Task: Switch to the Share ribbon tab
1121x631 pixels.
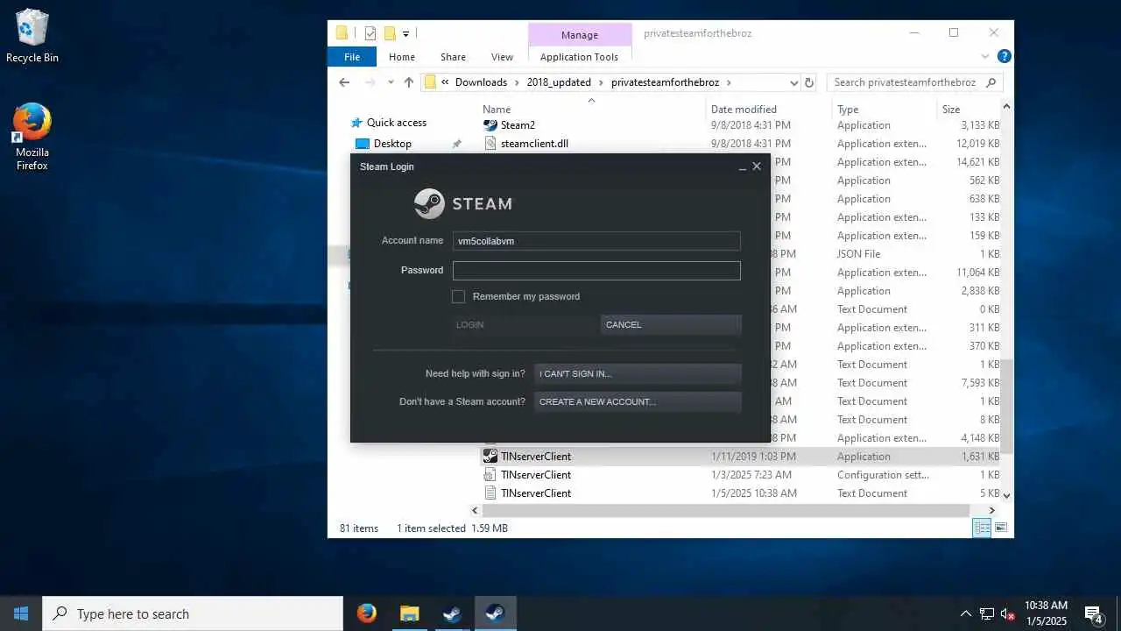Action: point(453,57)
